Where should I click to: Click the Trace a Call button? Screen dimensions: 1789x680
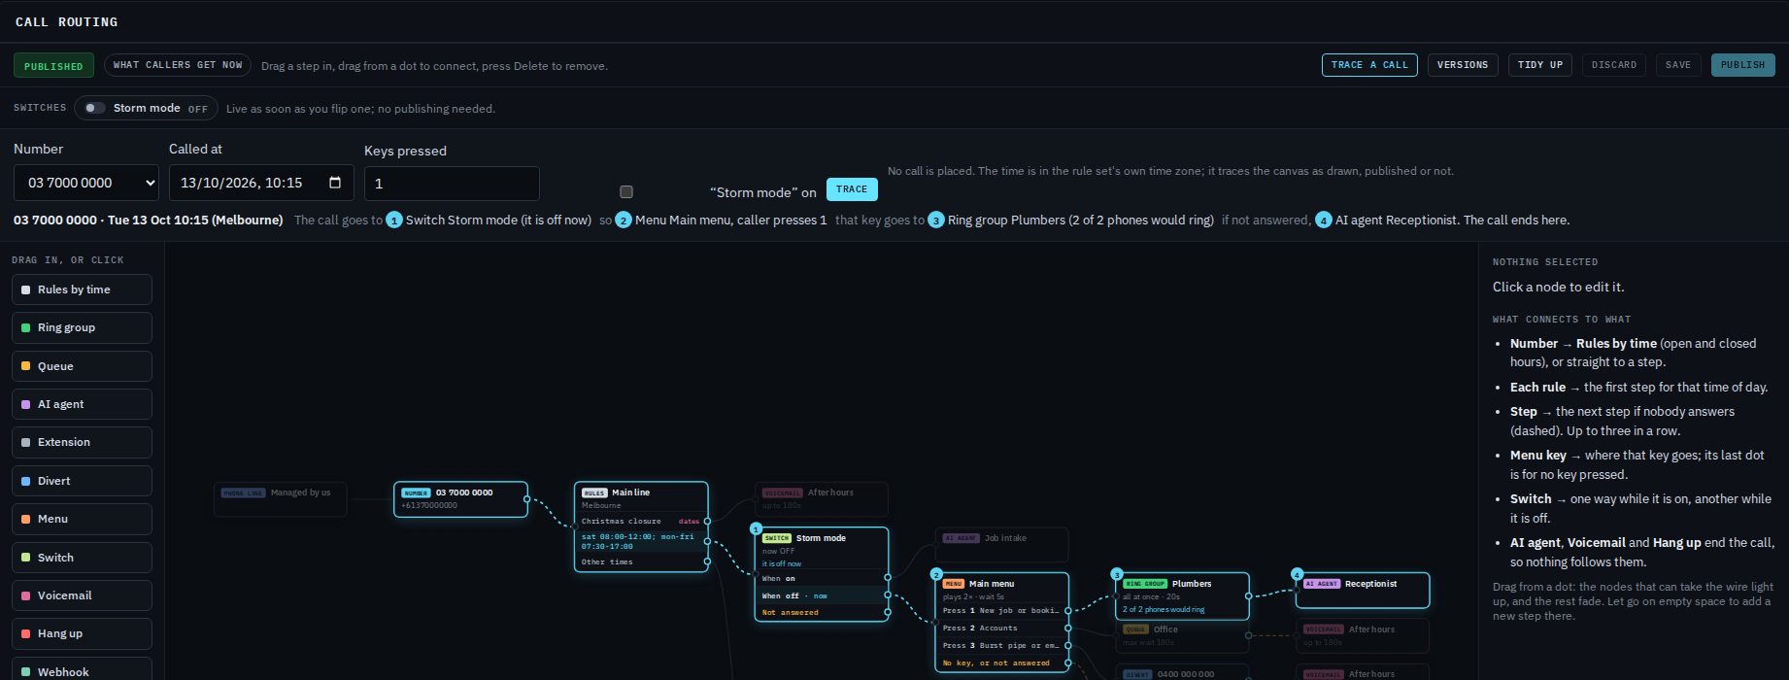click(1369, 65)
